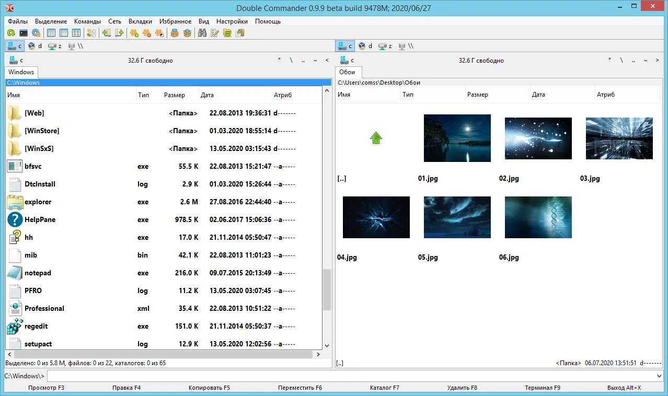This screenshot has height=396, width=668.
Task: Open the Выделение menu
Action: [x=51, y=21]
